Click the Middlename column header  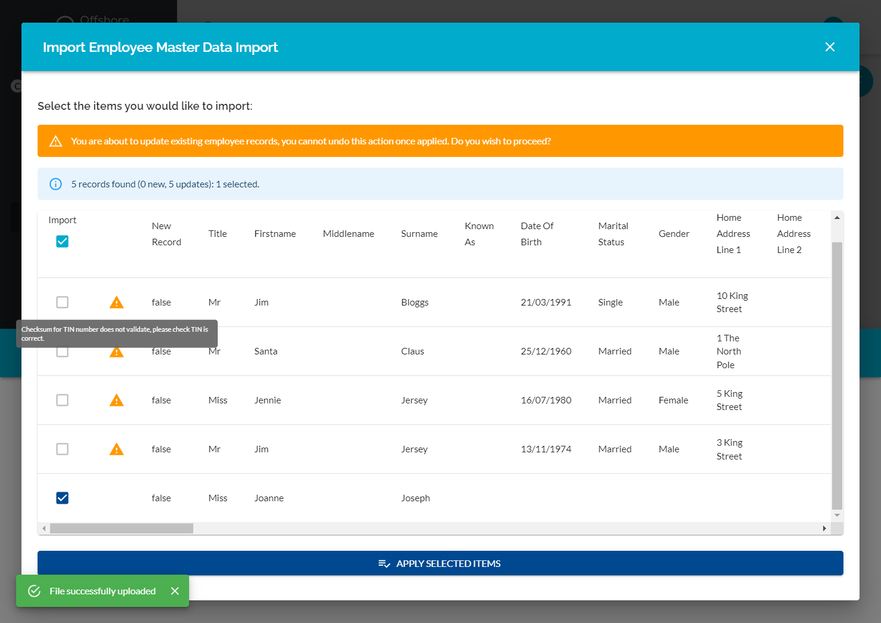[348, 234]
